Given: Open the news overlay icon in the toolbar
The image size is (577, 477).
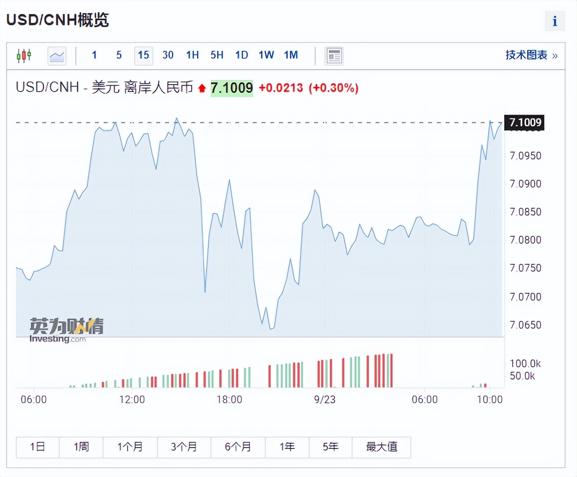Looking at the screenshot, I should [334, 56].
